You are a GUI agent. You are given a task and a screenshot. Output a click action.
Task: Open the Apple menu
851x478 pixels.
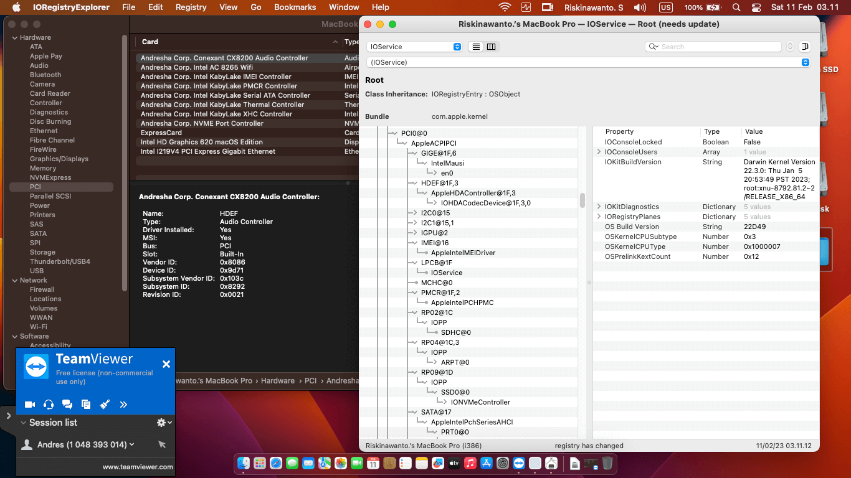pyautogui.click(x=17, y=7)
